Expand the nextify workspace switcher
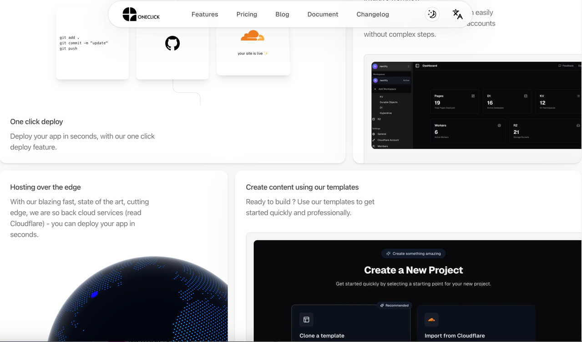This screenshot has height=342, width=582. point(391,66)
